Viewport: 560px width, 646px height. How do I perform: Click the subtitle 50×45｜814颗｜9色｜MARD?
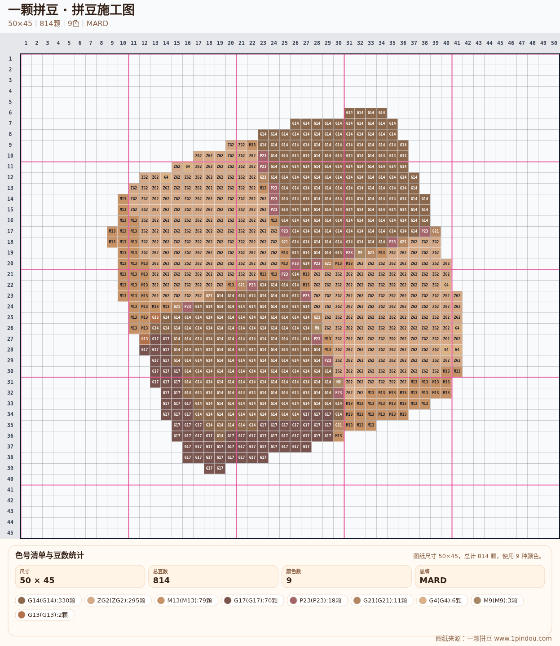point(58,24)
